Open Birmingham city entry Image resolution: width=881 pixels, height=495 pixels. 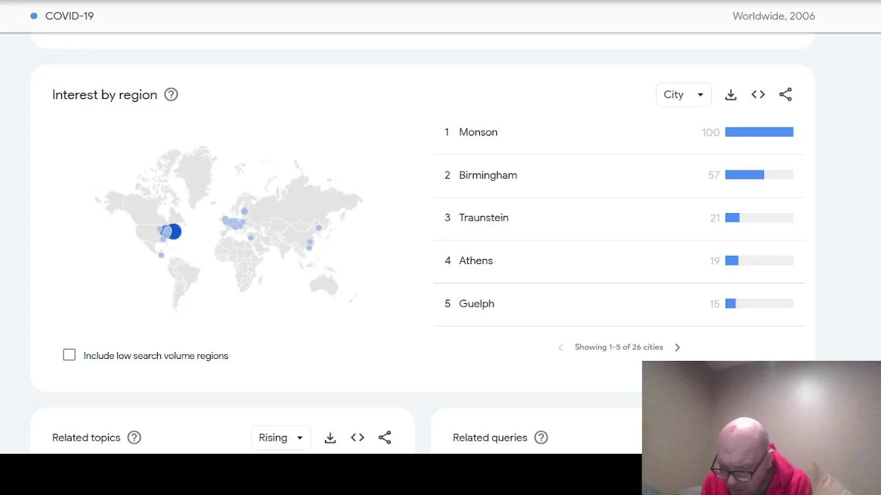487,175
